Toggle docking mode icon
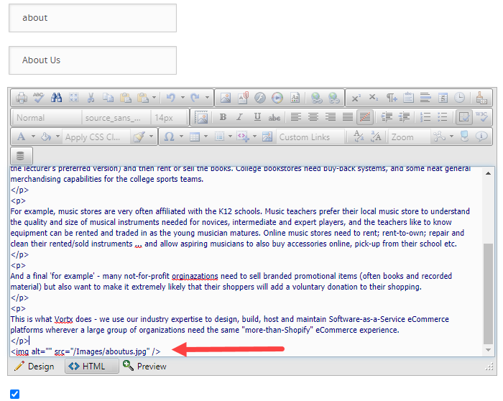503x401 pixels. tap(464, 137)
